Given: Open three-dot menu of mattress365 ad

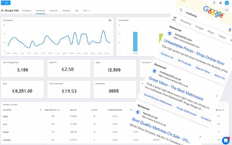Looking at the screenshot, I should pyautogui.click(x=217, y=96).
